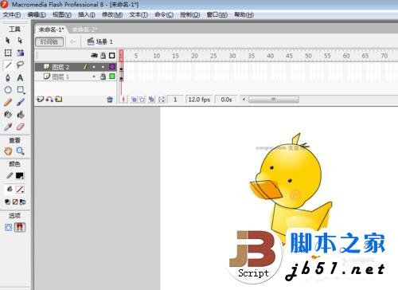398x290 pixels.
Task: Click the timeline horizontal scrollbar thumb
Action: [x=274, y=100]
